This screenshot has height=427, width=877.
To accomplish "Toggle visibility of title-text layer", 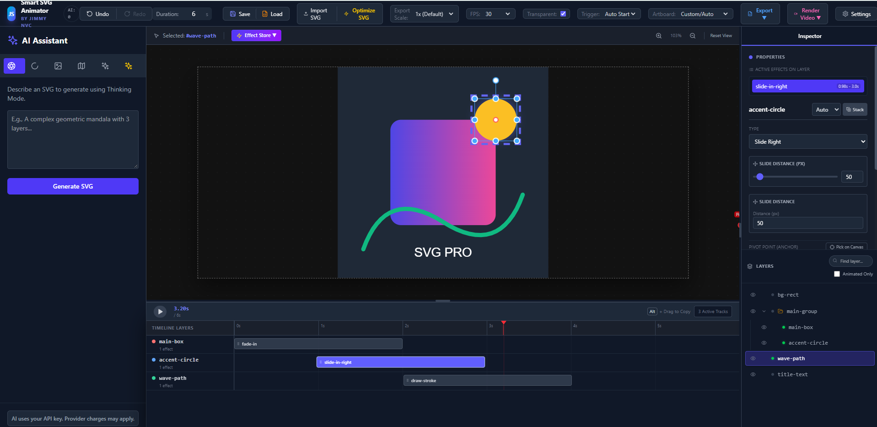I will point(753,375).
